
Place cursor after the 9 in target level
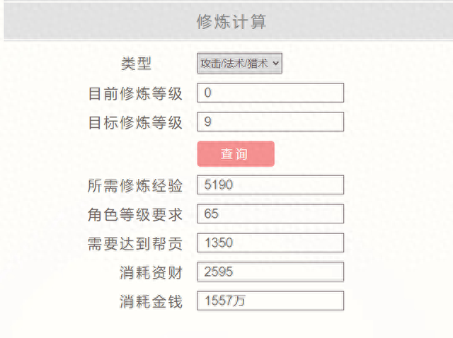tap(212, 122)
